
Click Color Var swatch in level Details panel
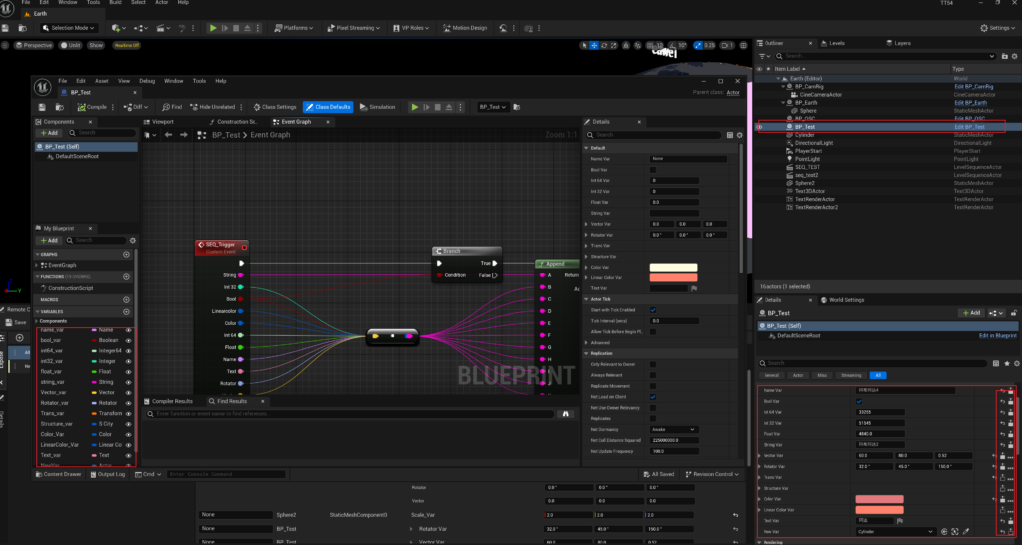[x=880, y=499]
